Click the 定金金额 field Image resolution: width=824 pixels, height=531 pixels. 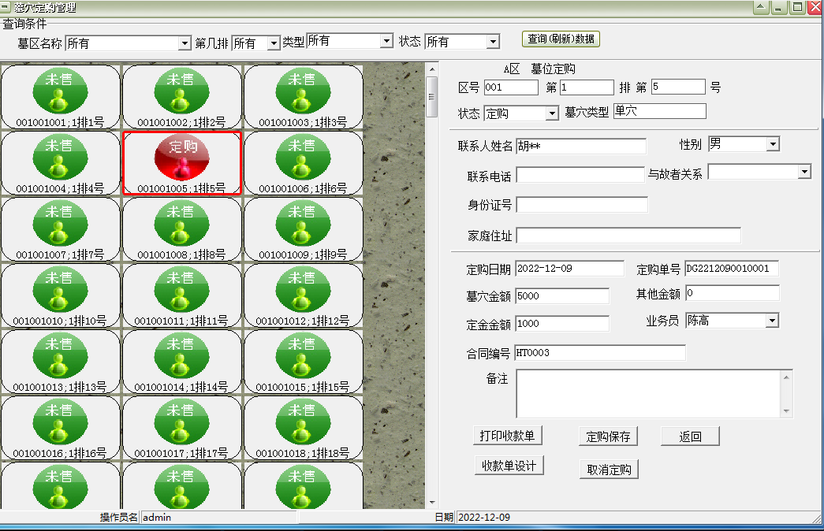click(561, 324)
